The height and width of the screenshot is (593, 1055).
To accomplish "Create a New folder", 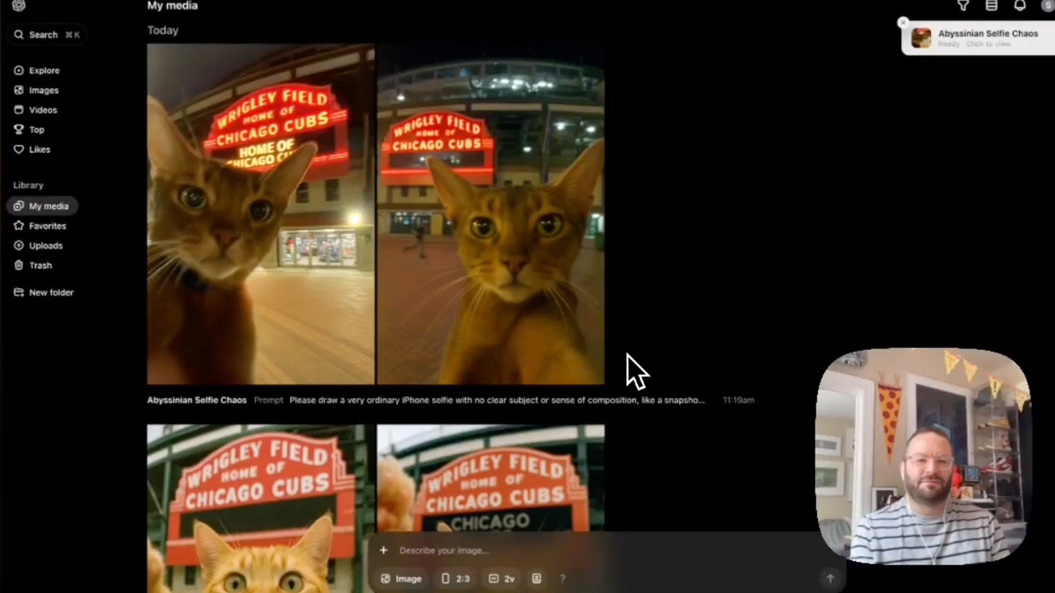I will (x=44, y=293).
